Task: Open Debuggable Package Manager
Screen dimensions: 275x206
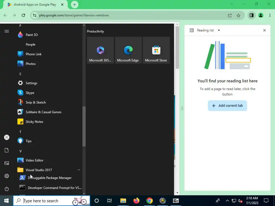Action: (x=49, y=178)
